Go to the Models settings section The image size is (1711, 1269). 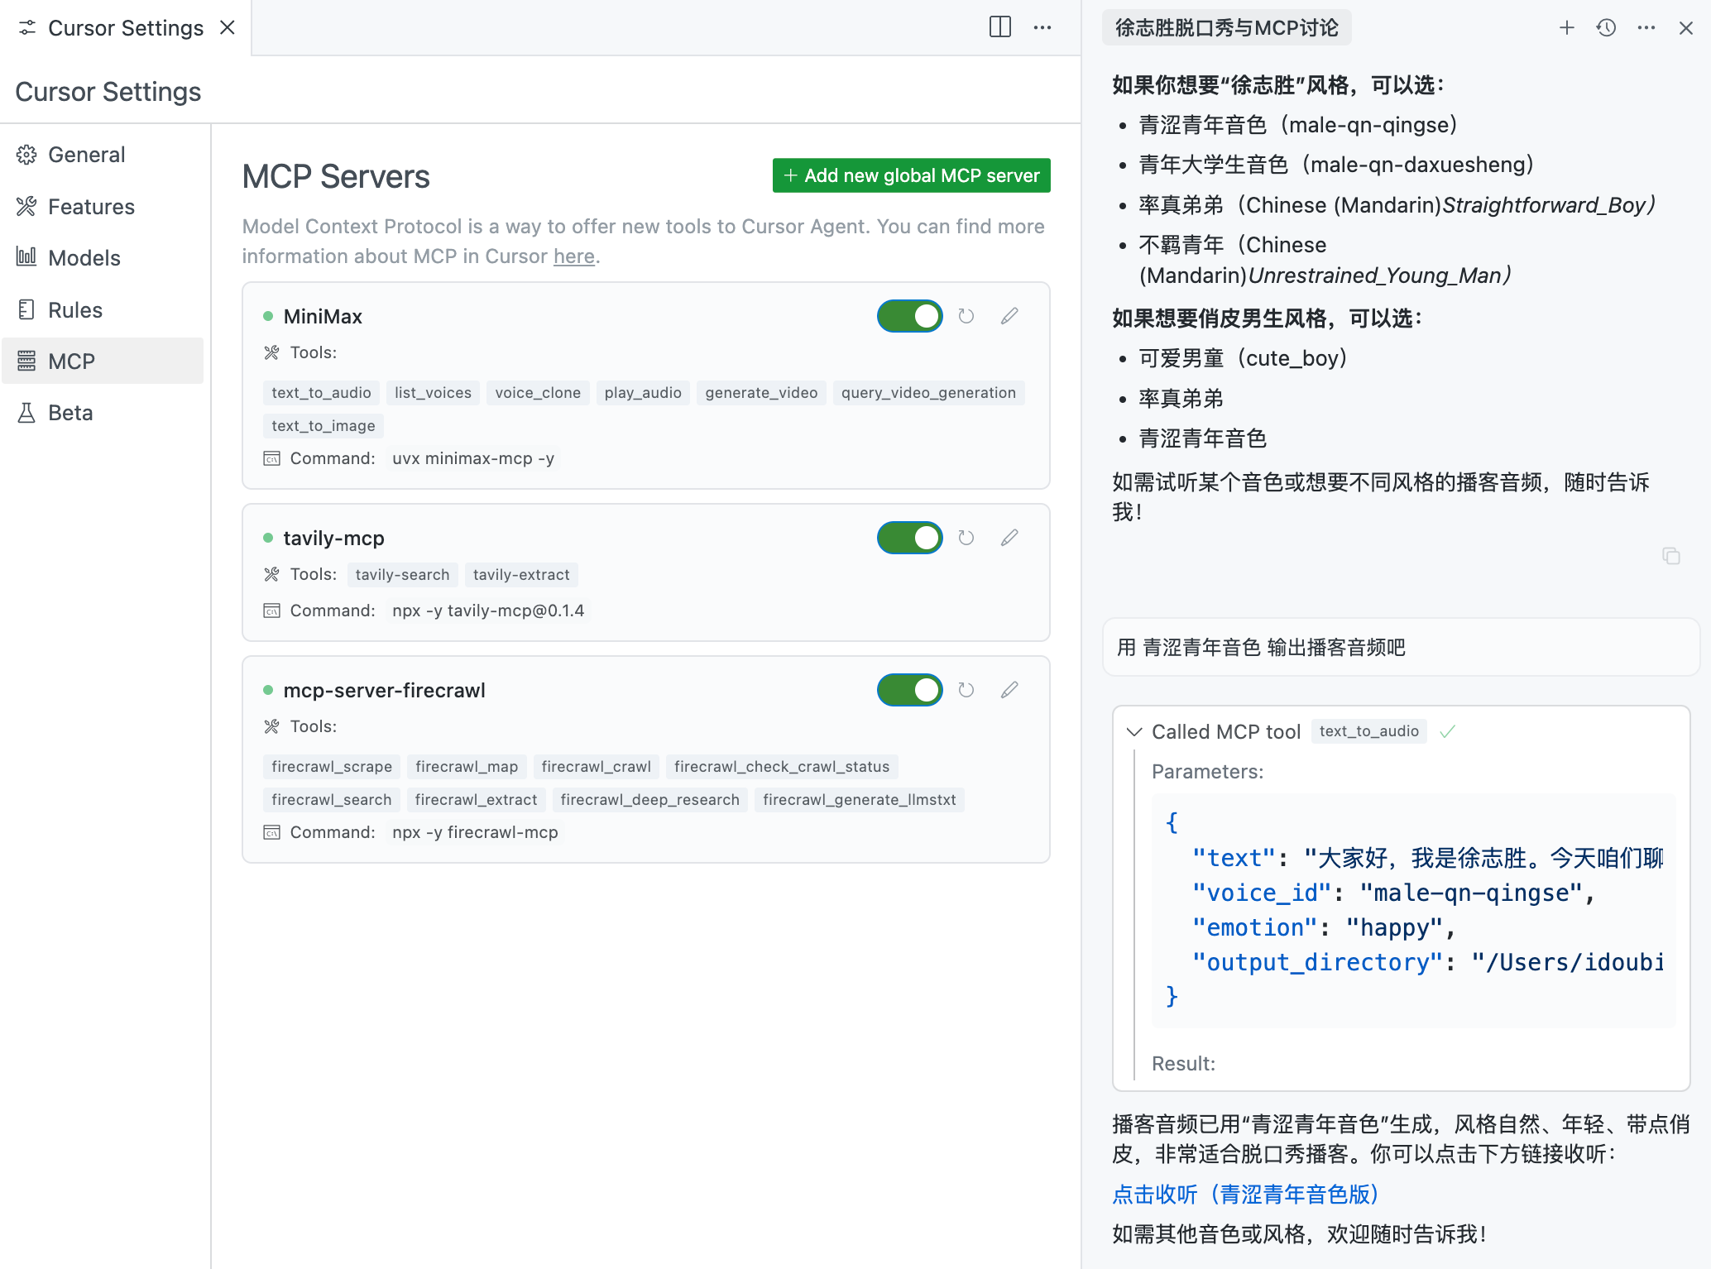tap(84, 258)
